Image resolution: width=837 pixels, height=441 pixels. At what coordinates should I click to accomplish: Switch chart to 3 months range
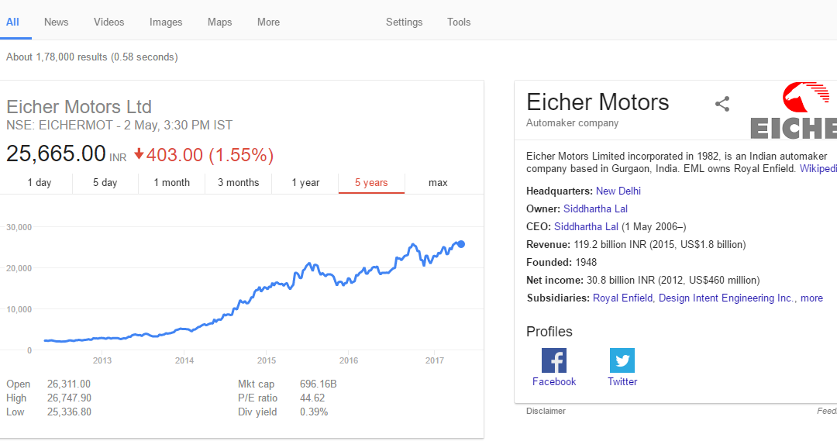tap(238, 183)
